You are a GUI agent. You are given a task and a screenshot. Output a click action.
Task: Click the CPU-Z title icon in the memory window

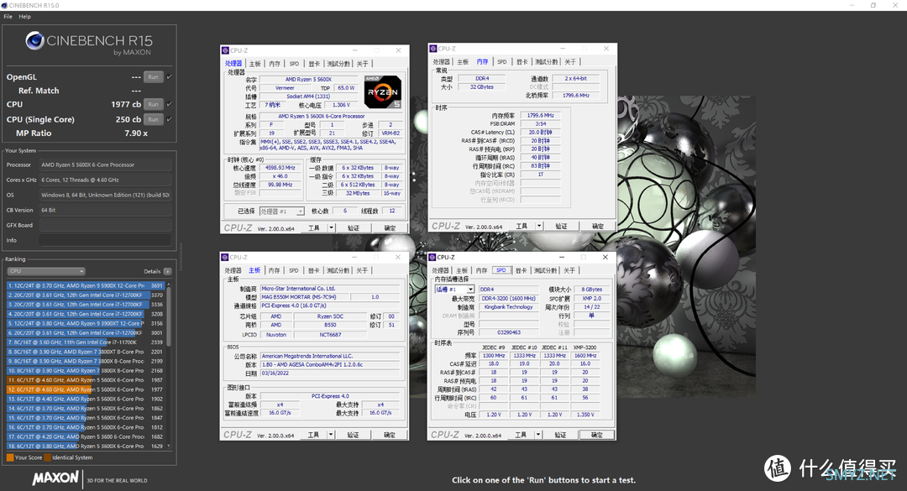point(433,49)
